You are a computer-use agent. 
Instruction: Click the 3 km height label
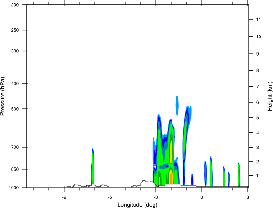(x=258, y=148)
